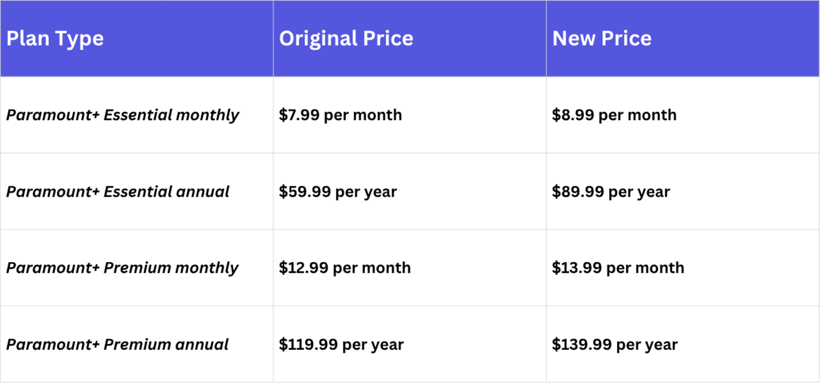Screen dimensions: 820x383
Task: Select the Paramount+ Essential annual cell
Action: (x=117, y=192)
